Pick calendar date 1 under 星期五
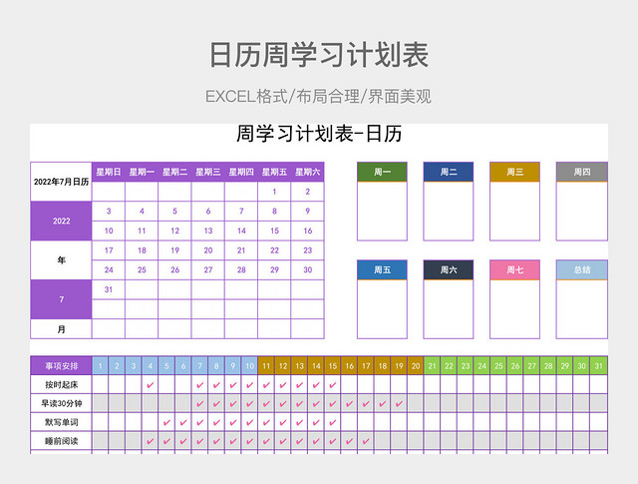The width and height of the screenshot is (638, 484). point(274,192)
